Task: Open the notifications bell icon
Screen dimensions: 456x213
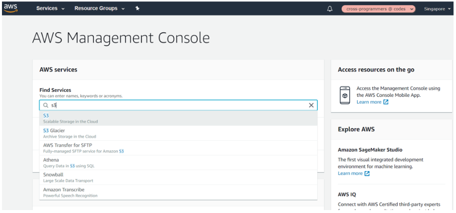Action: coord(330,9)
